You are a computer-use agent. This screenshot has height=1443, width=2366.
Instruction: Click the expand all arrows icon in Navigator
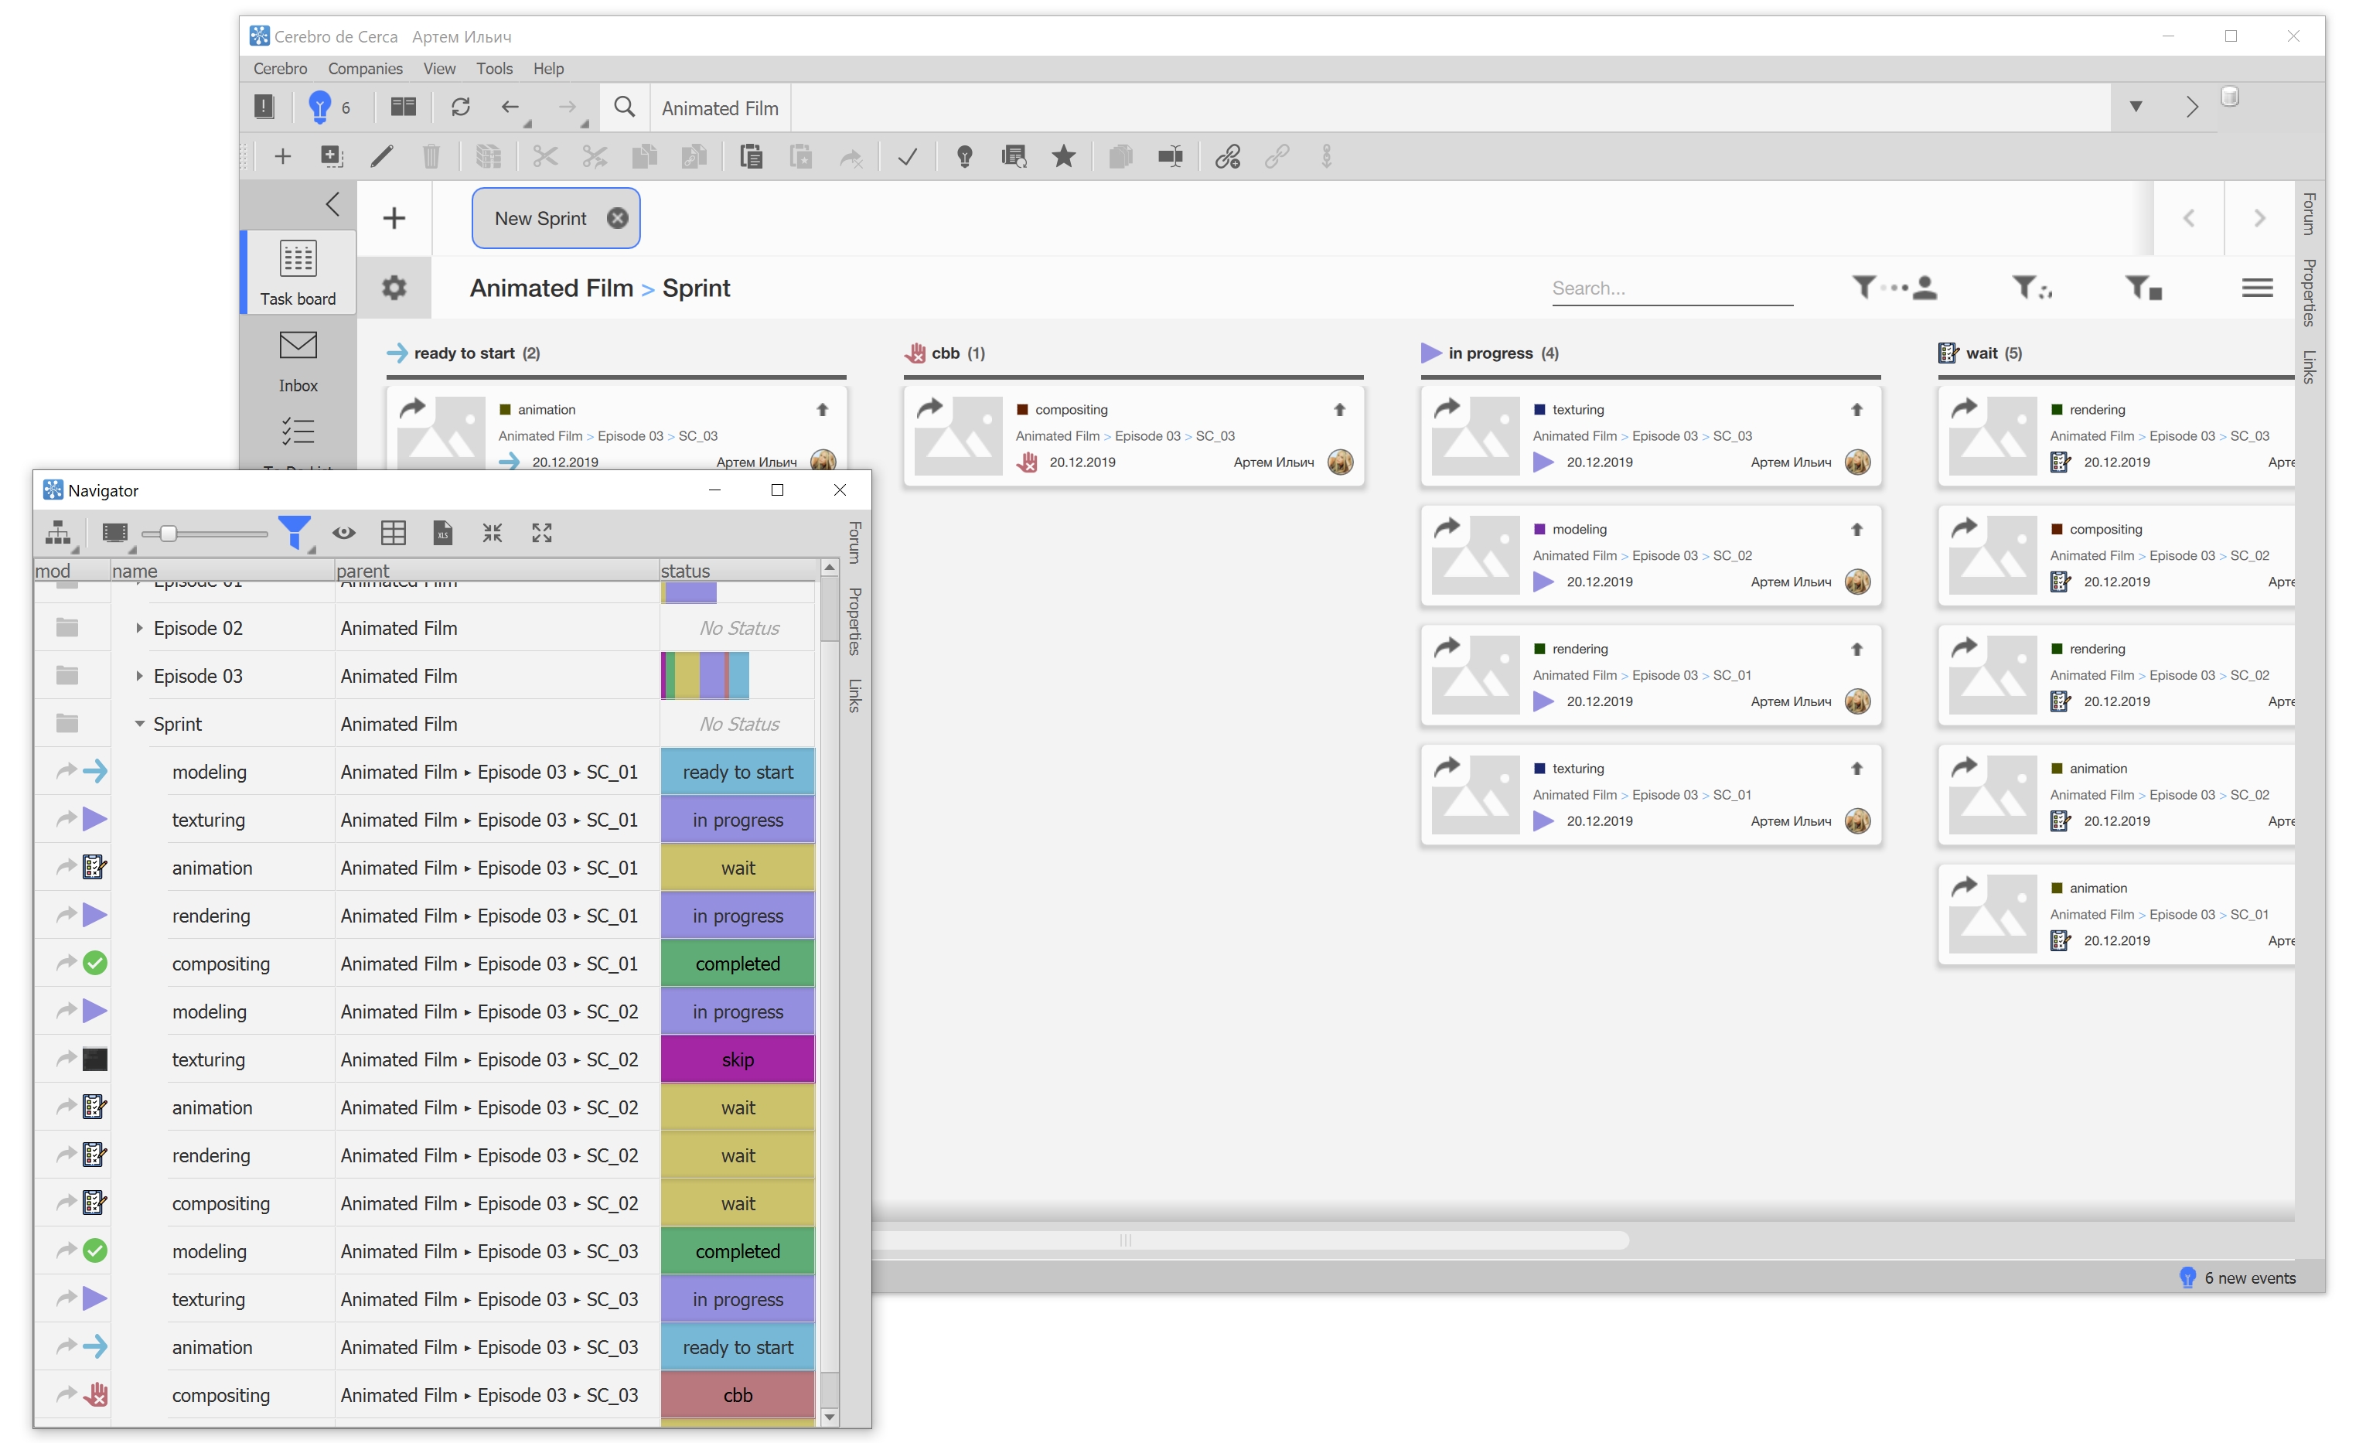click(543, 533)
